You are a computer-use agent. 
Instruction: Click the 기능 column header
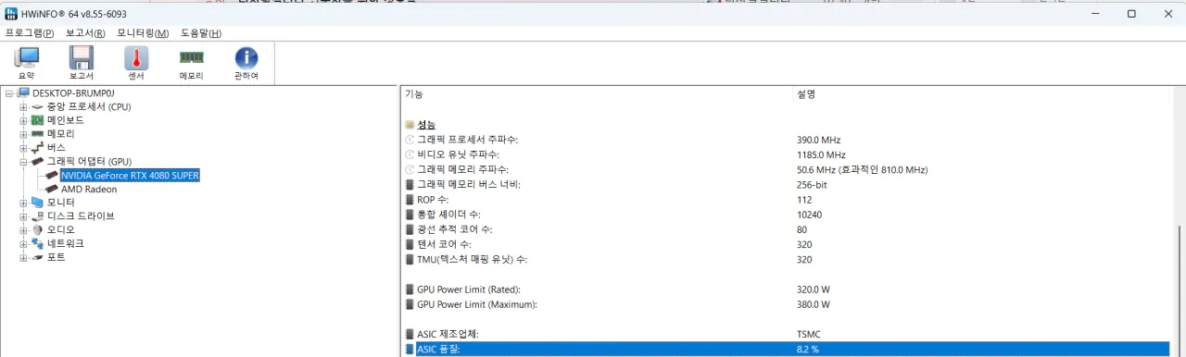414,93
